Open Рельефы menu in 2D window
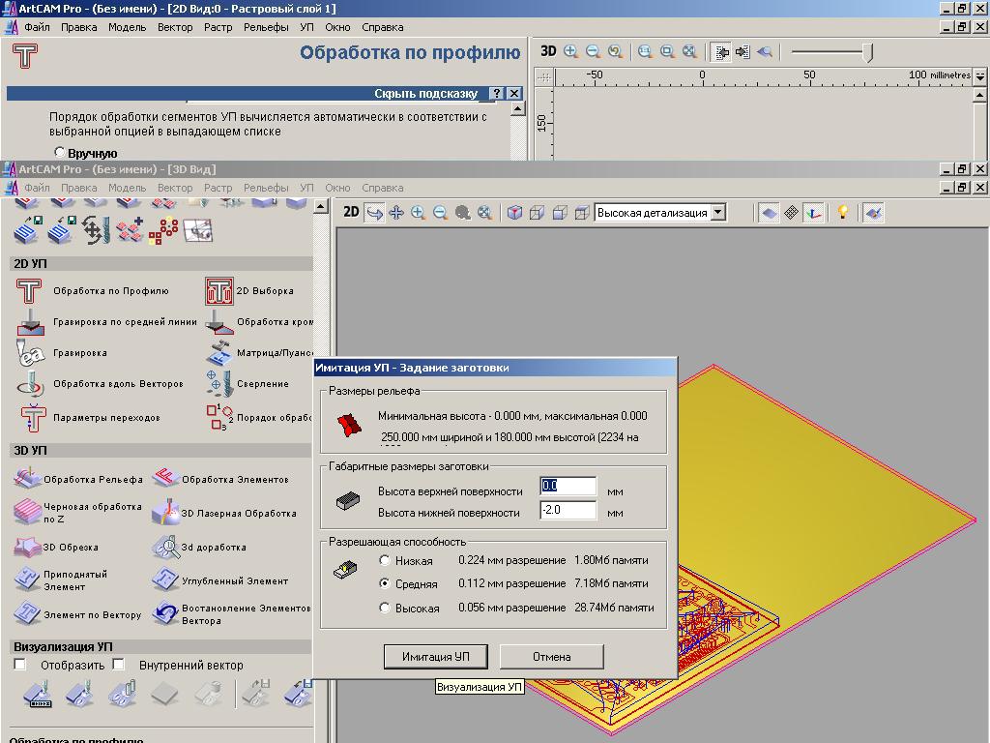990x743 pixels. click(x=266, y=27)
